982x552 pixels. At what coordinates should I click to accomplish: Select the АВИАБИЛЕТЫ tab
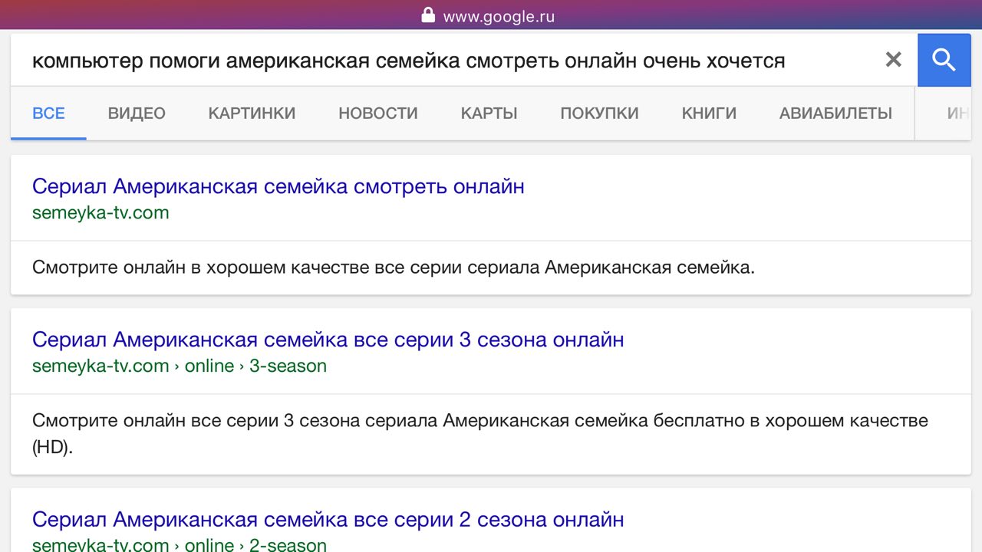pyautogui.click(x=835, y=113)
